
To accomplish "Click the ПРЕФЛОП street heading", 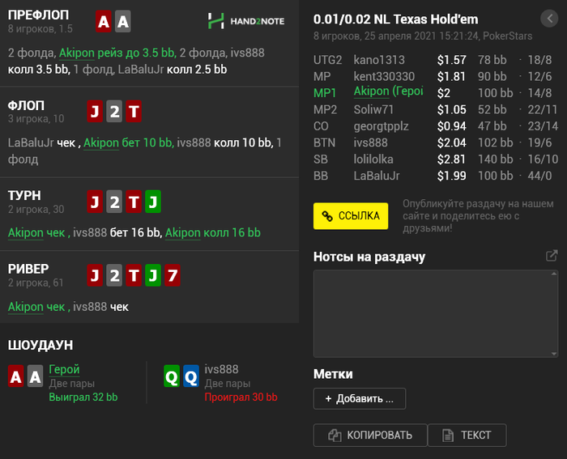I will pos(38,15).
